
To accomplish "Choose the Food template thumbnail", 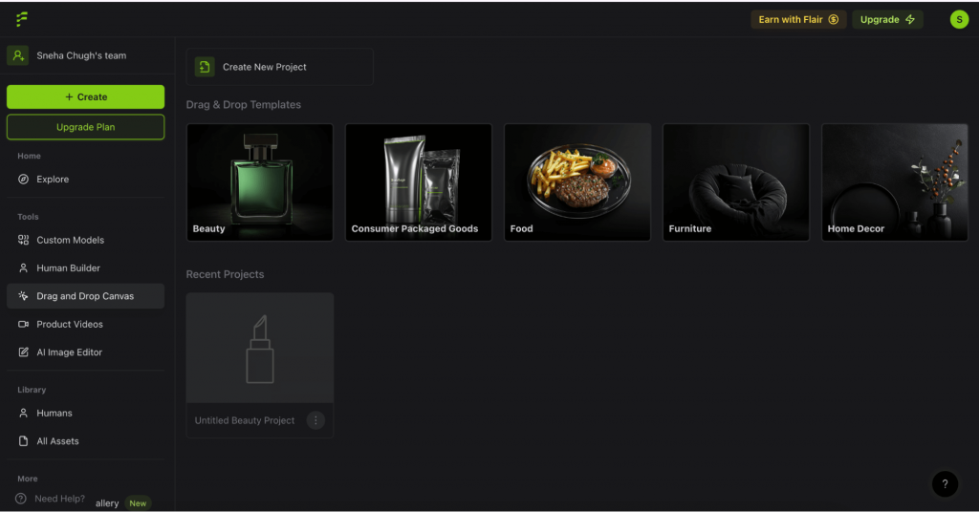I will (x=577, y=181).
